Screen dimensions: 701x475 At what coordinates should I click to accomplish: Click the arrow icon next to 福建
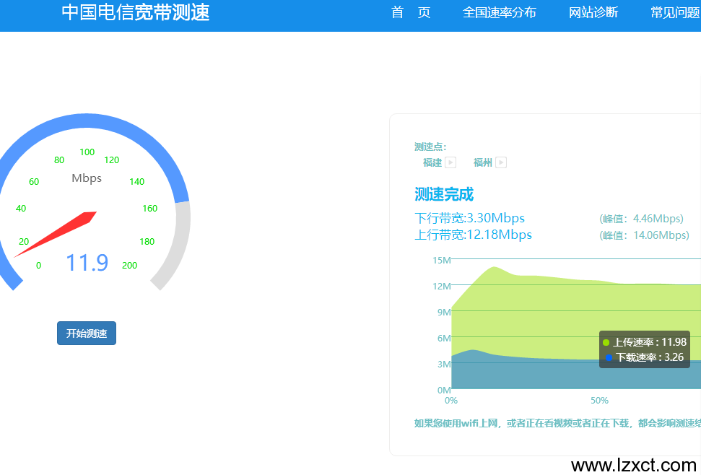tap(450, 162)
